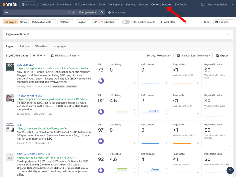The image size is (236, 177).
Task: Open Sort by: Relevance dropdown
Action: click(x=159, y=55)
